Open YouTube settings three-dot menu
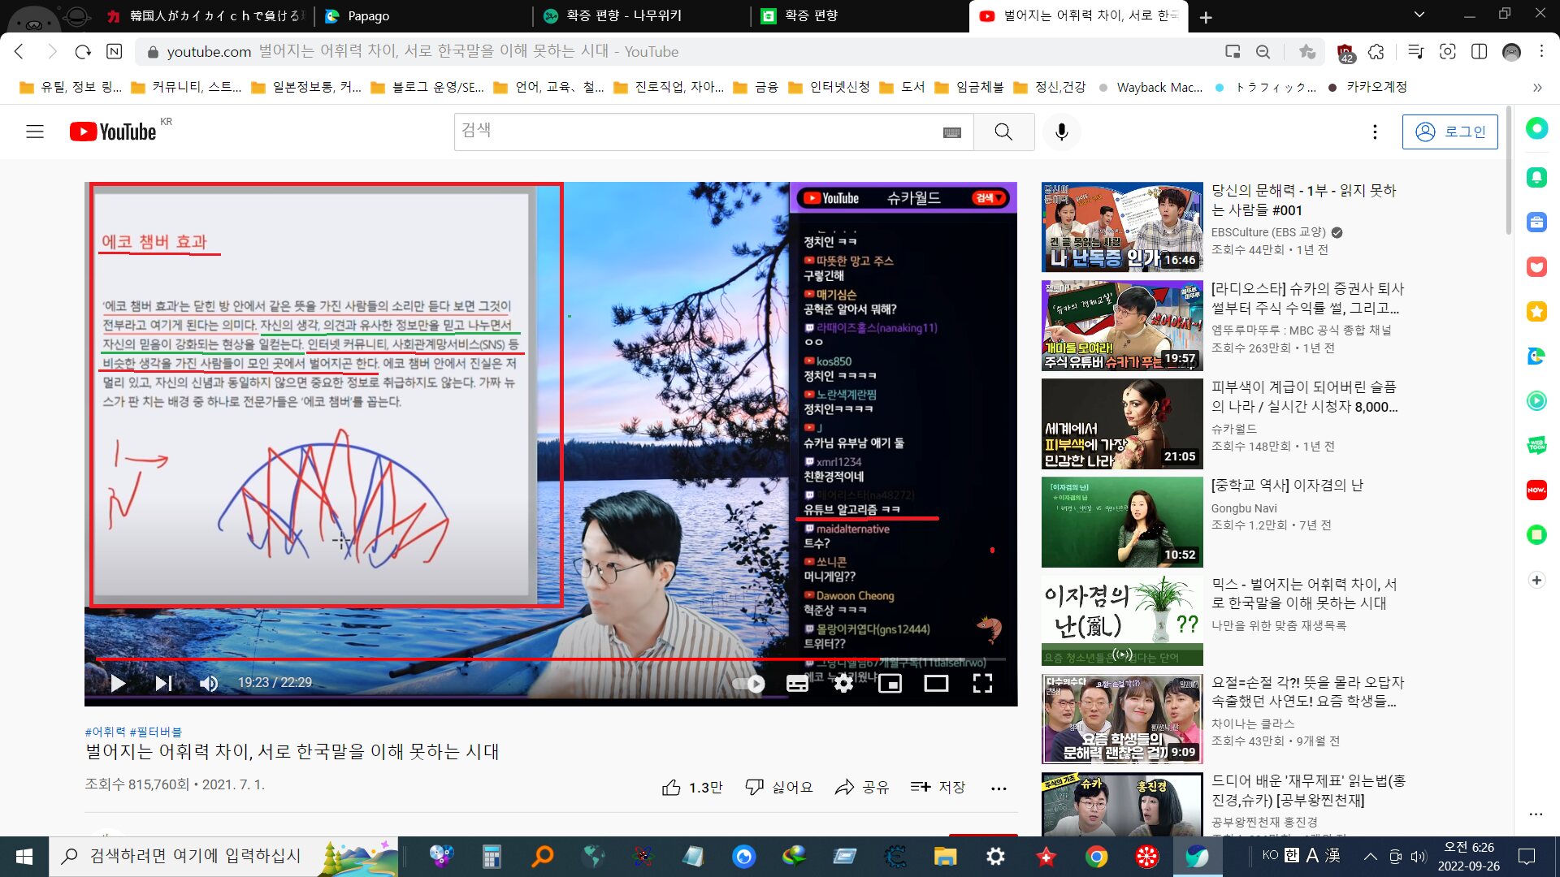1560x877 pixels. (1375, 132)
